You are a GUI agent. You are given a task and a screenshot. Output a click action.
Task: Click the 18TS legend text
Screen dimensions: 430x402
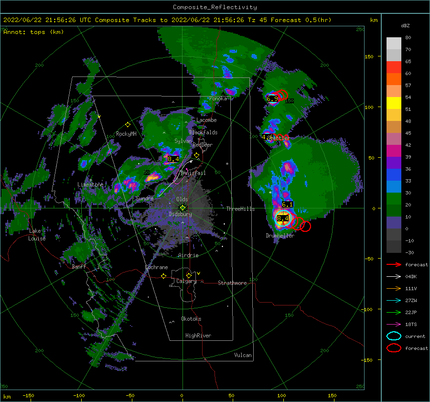click(x=411, y=325)
